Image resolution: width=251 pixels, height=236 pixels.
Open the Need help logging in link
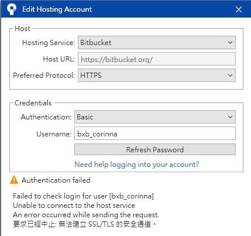(x=137, y=165)
